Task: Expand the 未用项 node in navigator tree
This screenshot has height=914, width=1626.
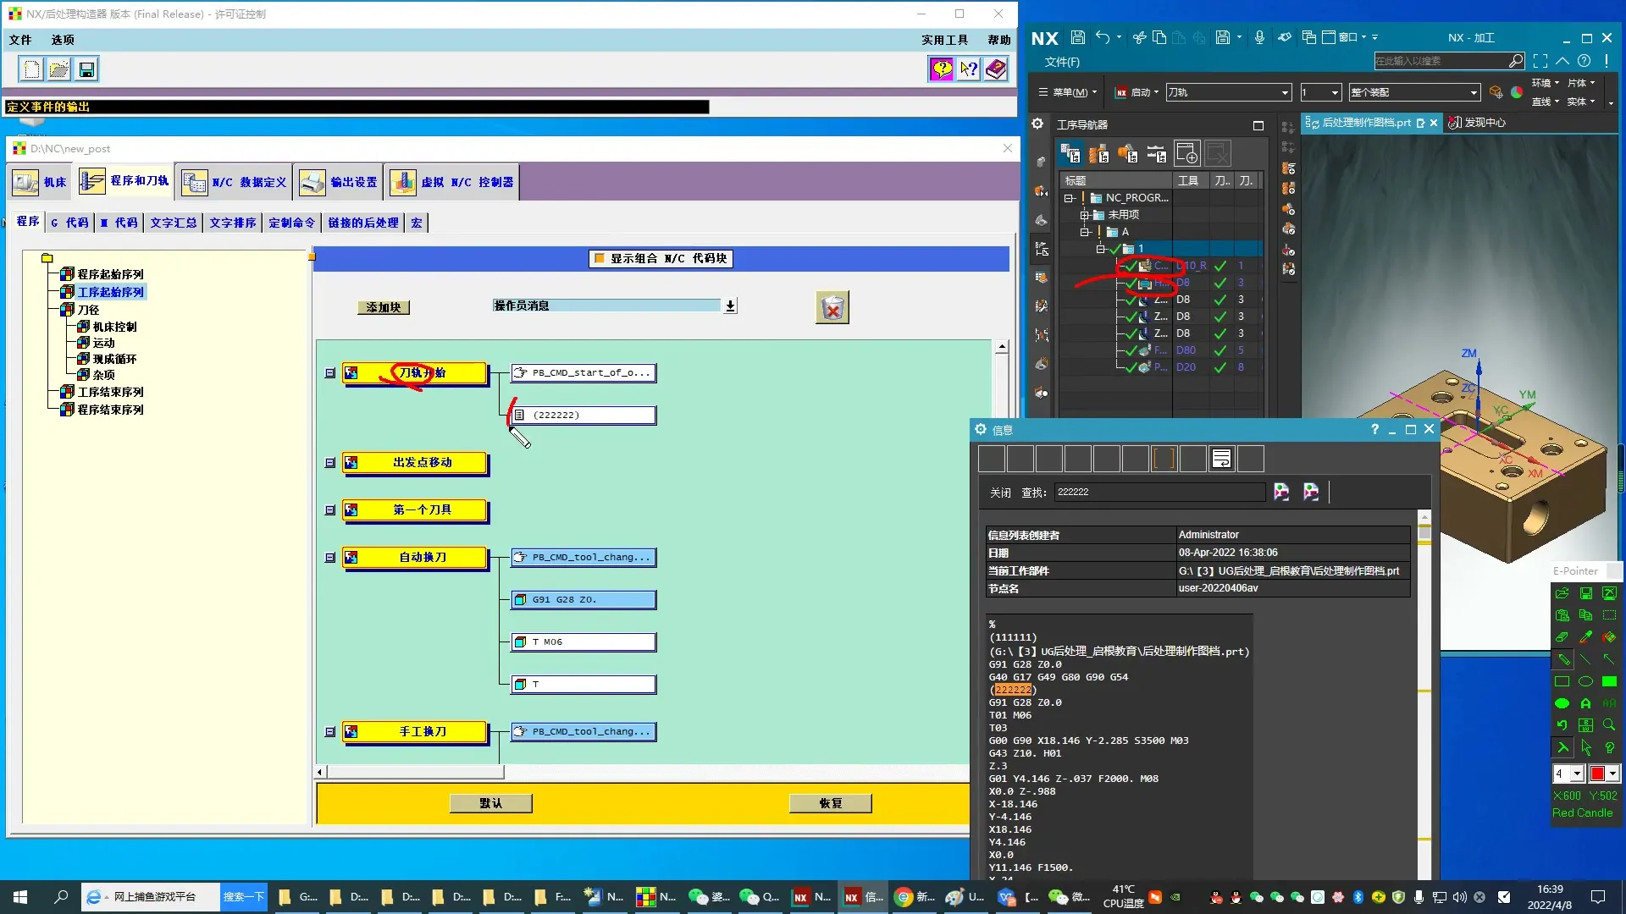Action: [1085, 215]
